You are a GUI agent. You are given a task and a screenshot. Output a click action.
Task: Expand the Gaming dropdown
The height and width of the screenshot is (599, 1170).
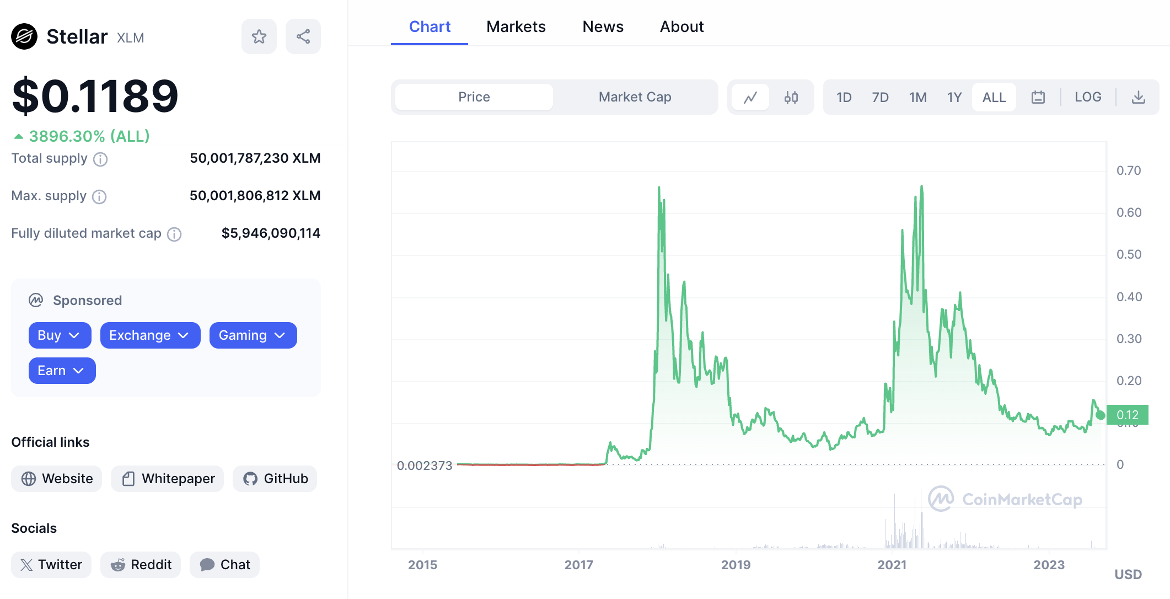click(x=253, y=335)
